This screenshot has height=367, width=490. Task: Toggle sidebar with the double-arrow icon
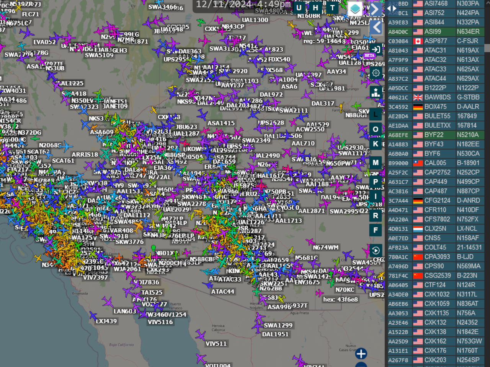[392, 8]
